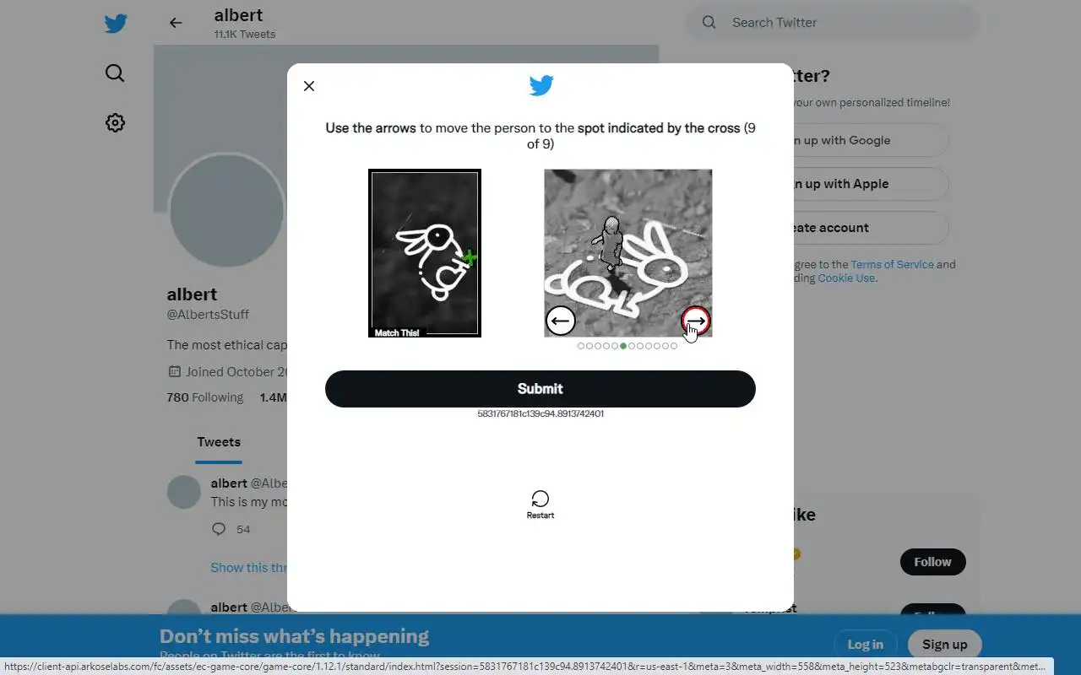This screenshot has width=1081, height=675.
Task: Click the reply comment icon showing 54
Action: click(219, 529)
